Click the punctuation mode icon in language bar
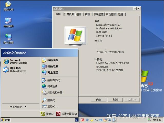The height and width of the screenshot is (123, 164). coord(96,120)
